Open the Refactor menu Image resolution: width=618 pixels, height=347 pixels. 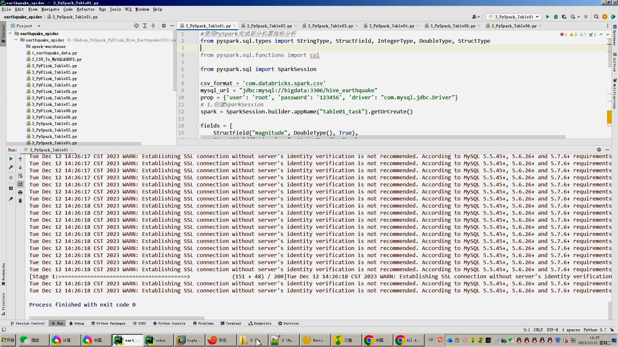tap(86, 9)
